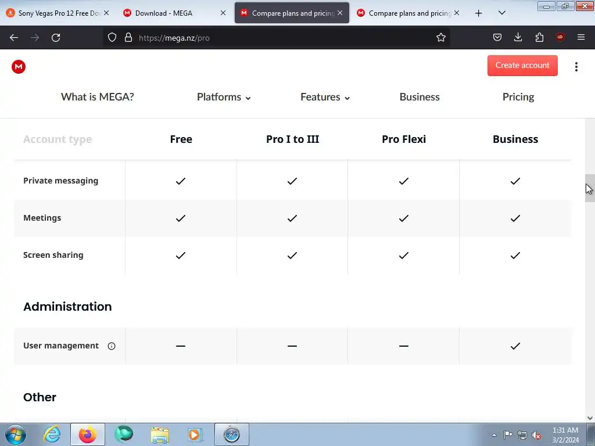
Task: Open the MEGA page kebab menu
Action: 576,67
